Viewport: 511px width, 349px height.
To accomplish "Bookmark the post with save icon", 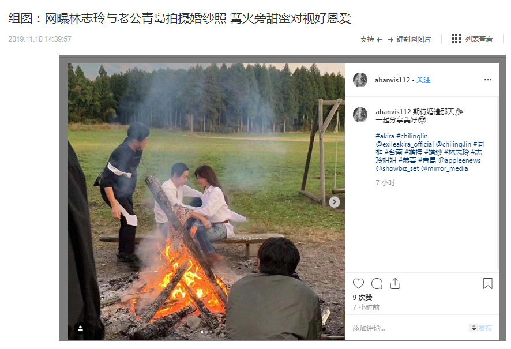I will pos(487,283).
